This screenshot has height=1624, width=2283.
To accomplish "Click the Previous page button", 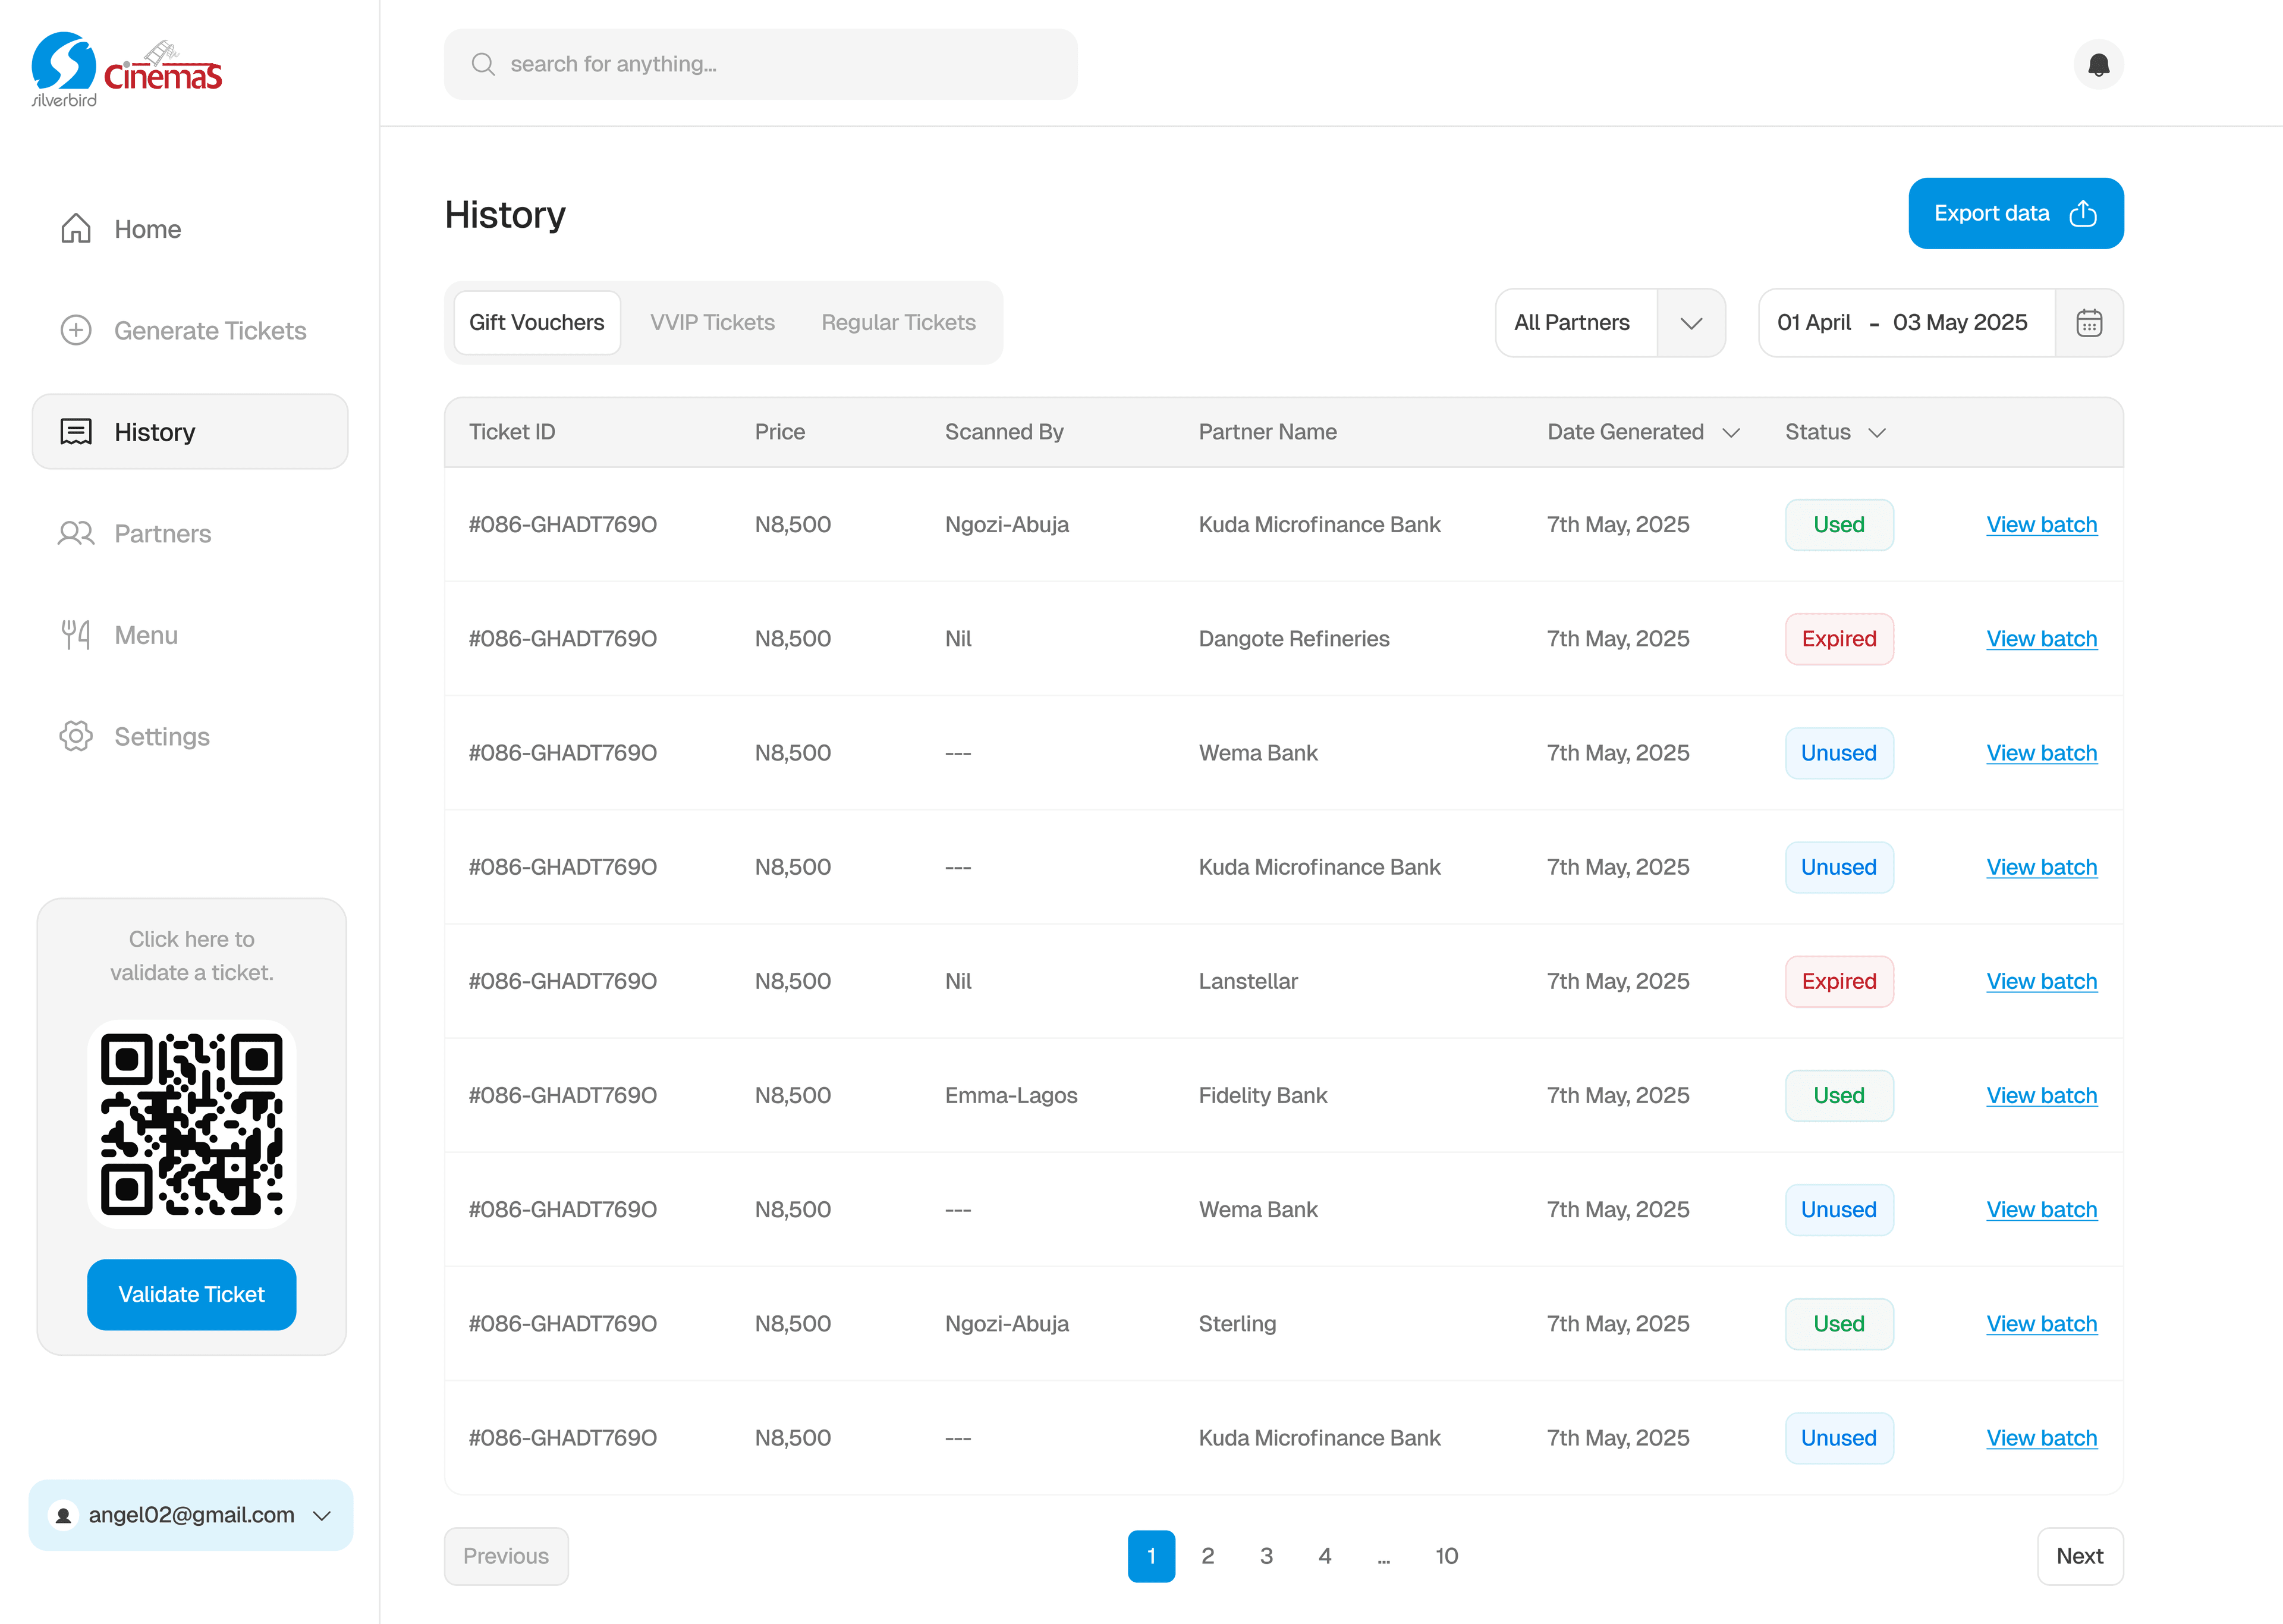I will click(x=506, y=1556).
